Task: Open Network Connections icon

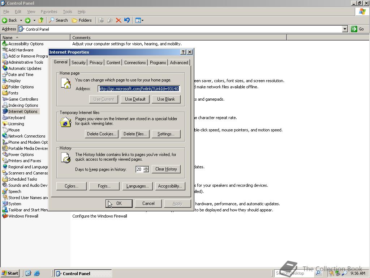Action: tap(5, 136)
